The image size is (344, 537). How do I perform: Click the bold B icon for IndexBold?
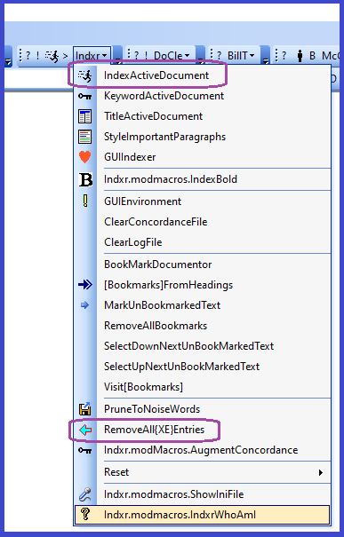click(85, 179)
